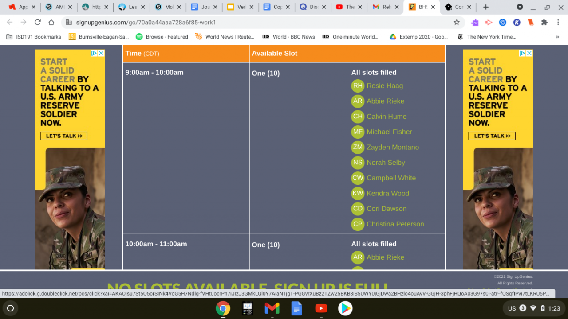The width and height of the screenshot is (568, 319).
Task: Switch to the AM tab
Action: click(58, 7)
